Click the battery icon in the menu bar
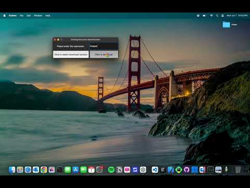The height and width of the screenshot is (188, 250). coord(205,16)
